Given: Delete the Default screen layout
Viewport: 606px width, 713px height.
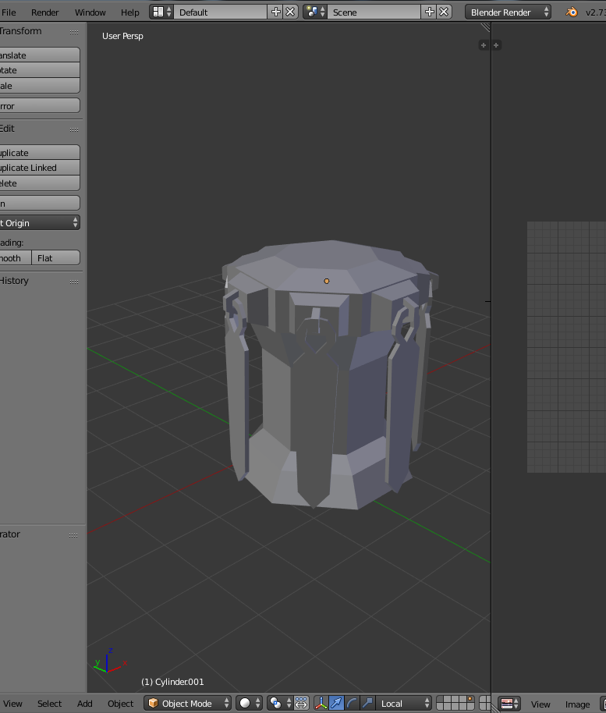Looking at the screenshot, I should point(290,12).
